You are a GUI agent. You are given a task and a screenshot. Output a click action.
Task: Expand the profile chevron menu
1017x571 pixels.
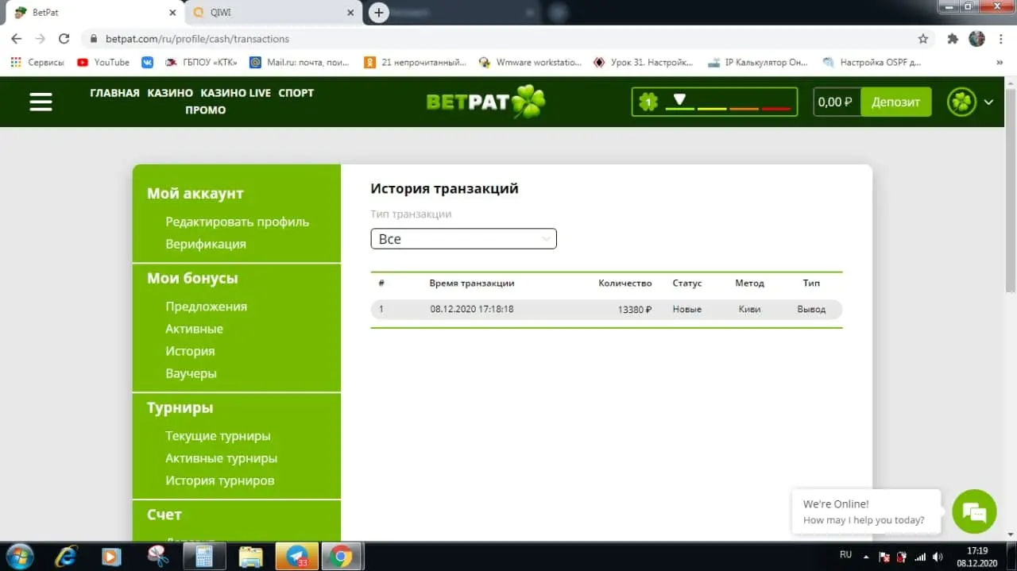[988, 102]
